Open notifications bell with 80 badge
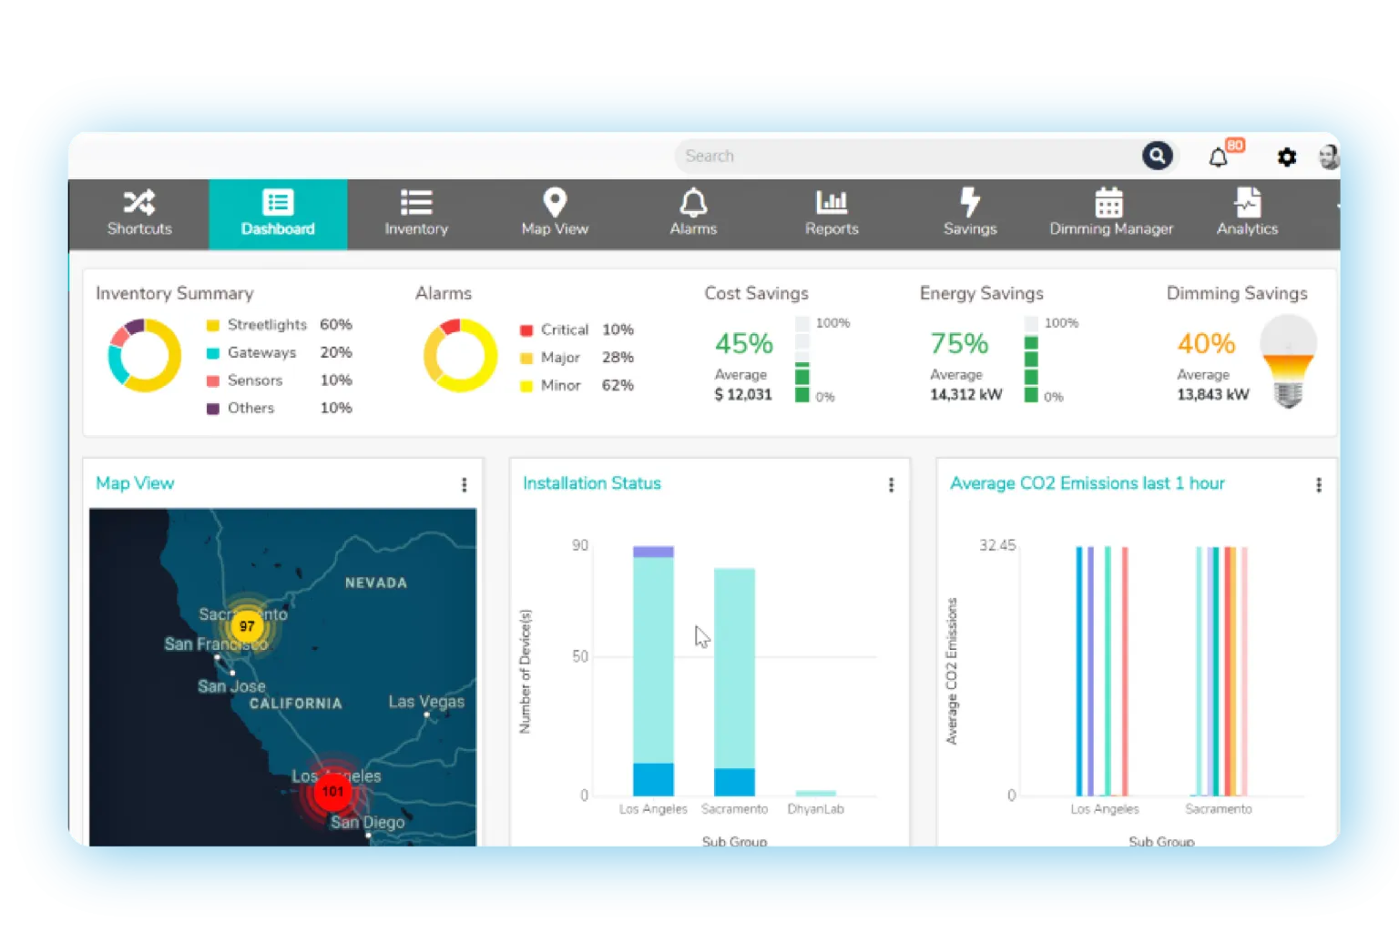The width and height of the screenshot is (1399, 932). [1220, 156]
